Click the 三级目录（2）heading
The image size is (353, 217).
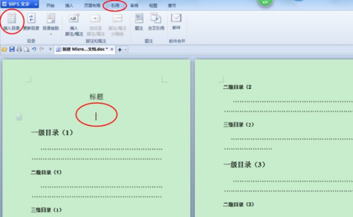239,124
